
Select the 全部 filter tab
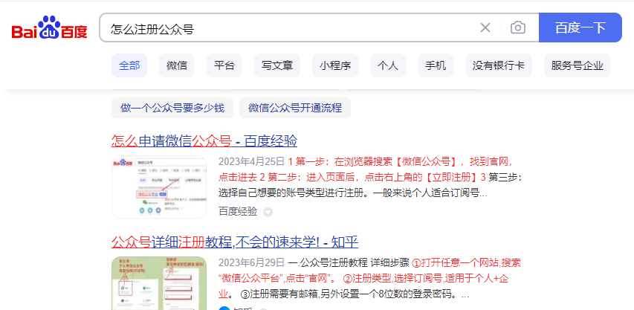click(129, 65)
